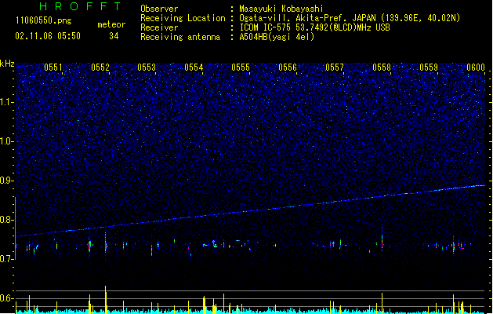Click the tallest yellow intensity peak near 0552
The image size is (493, 314).
click(x=106, y=299)
